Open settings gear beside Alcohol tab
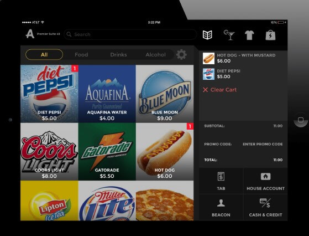Image resolution: width=309 pixels, height=236 pixels. (181, 54)
